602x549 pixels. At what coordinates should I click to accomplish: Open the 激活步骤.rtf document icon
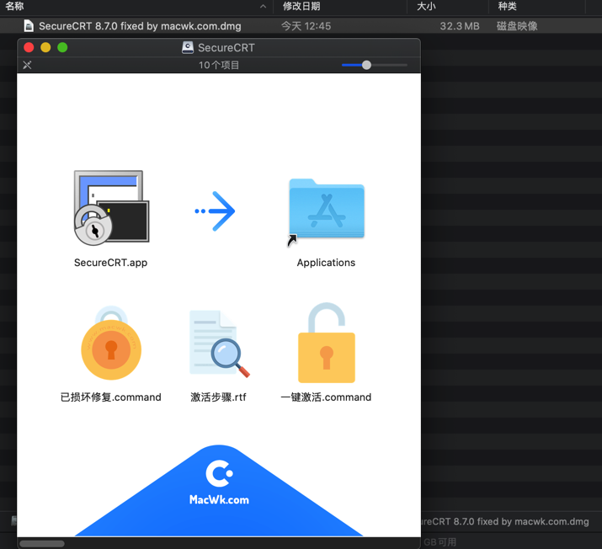(x=219, y=343)
